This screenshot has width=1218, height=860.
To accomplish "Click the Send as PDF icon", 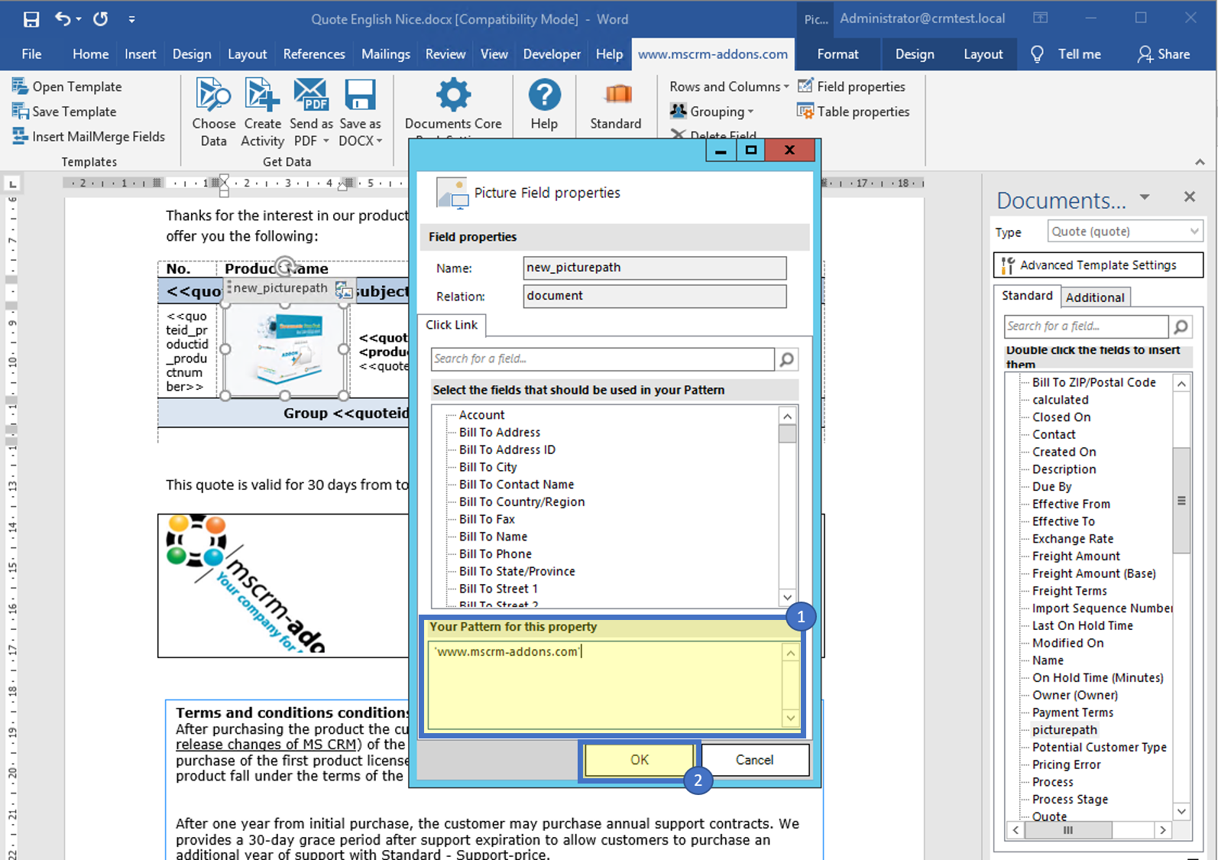I will pos(311,95).
